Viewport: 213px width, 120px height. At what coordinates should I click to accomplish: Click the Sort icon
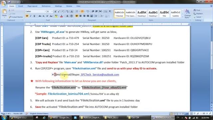(x=106, y=11)
